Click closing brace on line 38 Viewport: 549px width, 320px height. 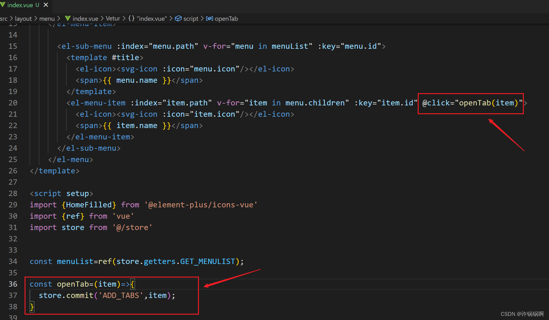(x=32, y=307)
